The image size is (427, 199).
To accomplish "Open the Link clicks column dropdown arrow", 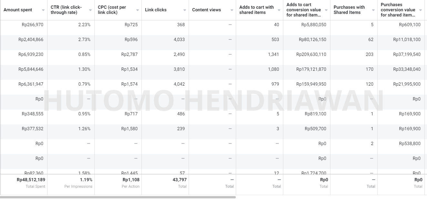I will 185,10.
